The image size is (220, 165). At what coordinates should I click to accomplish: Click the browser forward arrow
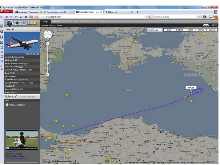[11, 17]
